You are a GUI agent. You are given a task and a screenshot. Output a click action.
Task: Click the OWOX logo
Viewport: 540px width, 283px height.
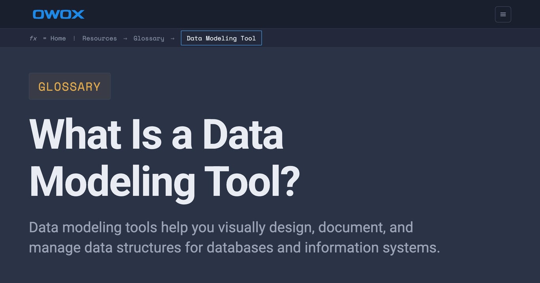(59, 14)
